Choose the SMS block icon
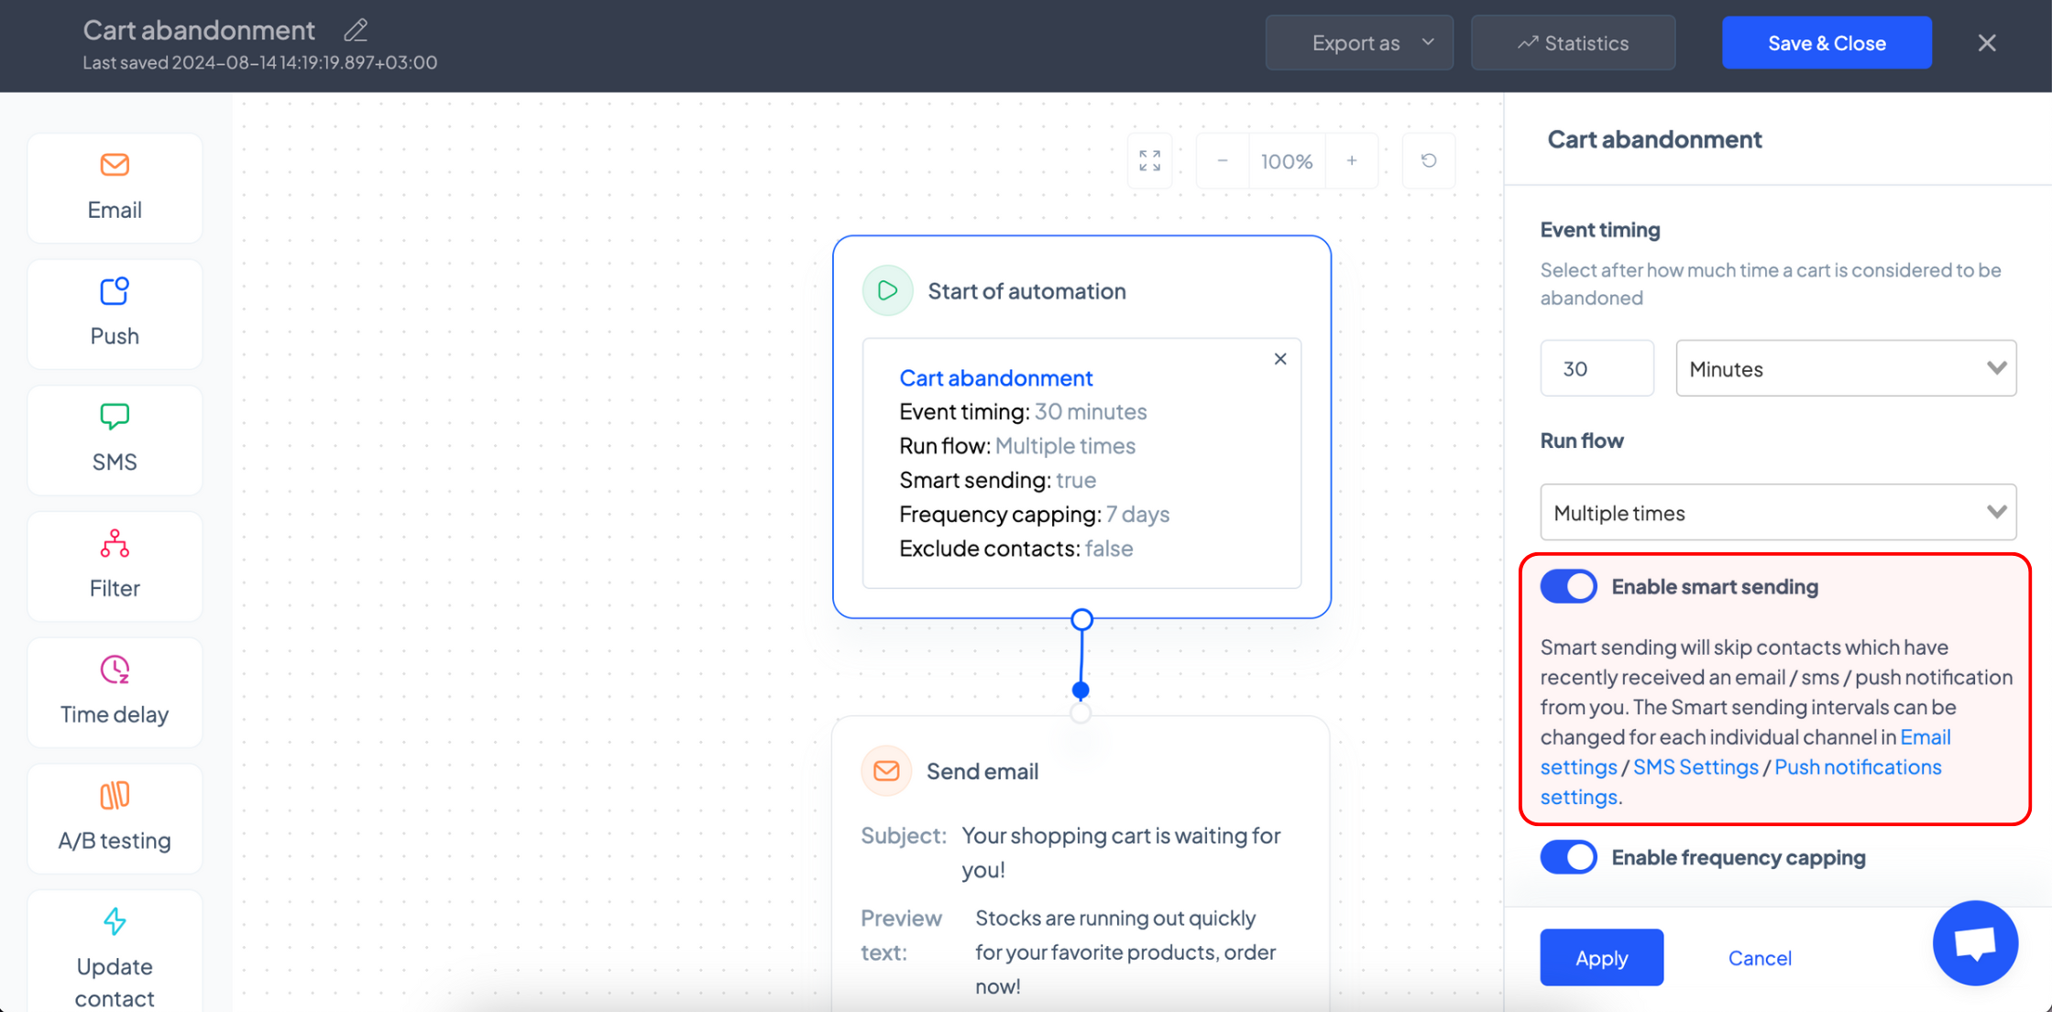The width and height of the screenshot is (2052, 1012). pos(115,417)
